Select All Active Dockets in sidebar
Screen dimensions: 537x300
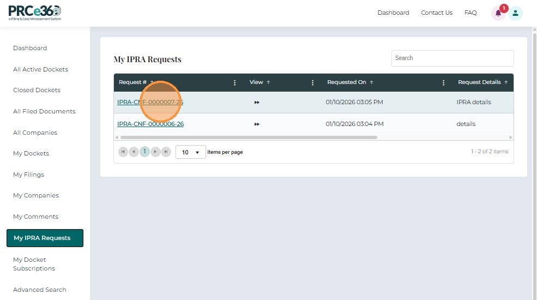[40, 69]
